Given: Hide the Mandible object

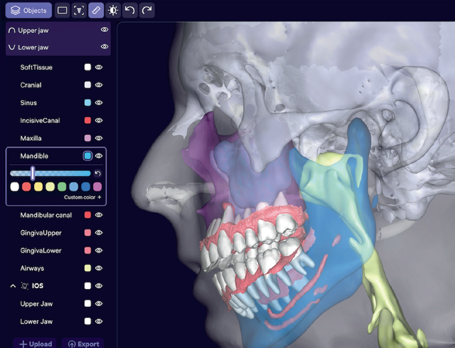Looking at the screenshot, I should [99, 156].
